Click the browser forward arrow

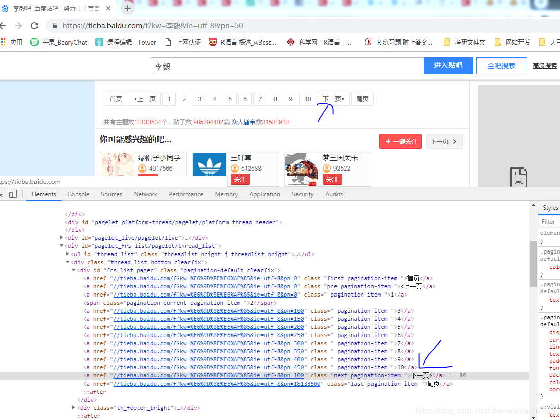click(x=18, y=26)
